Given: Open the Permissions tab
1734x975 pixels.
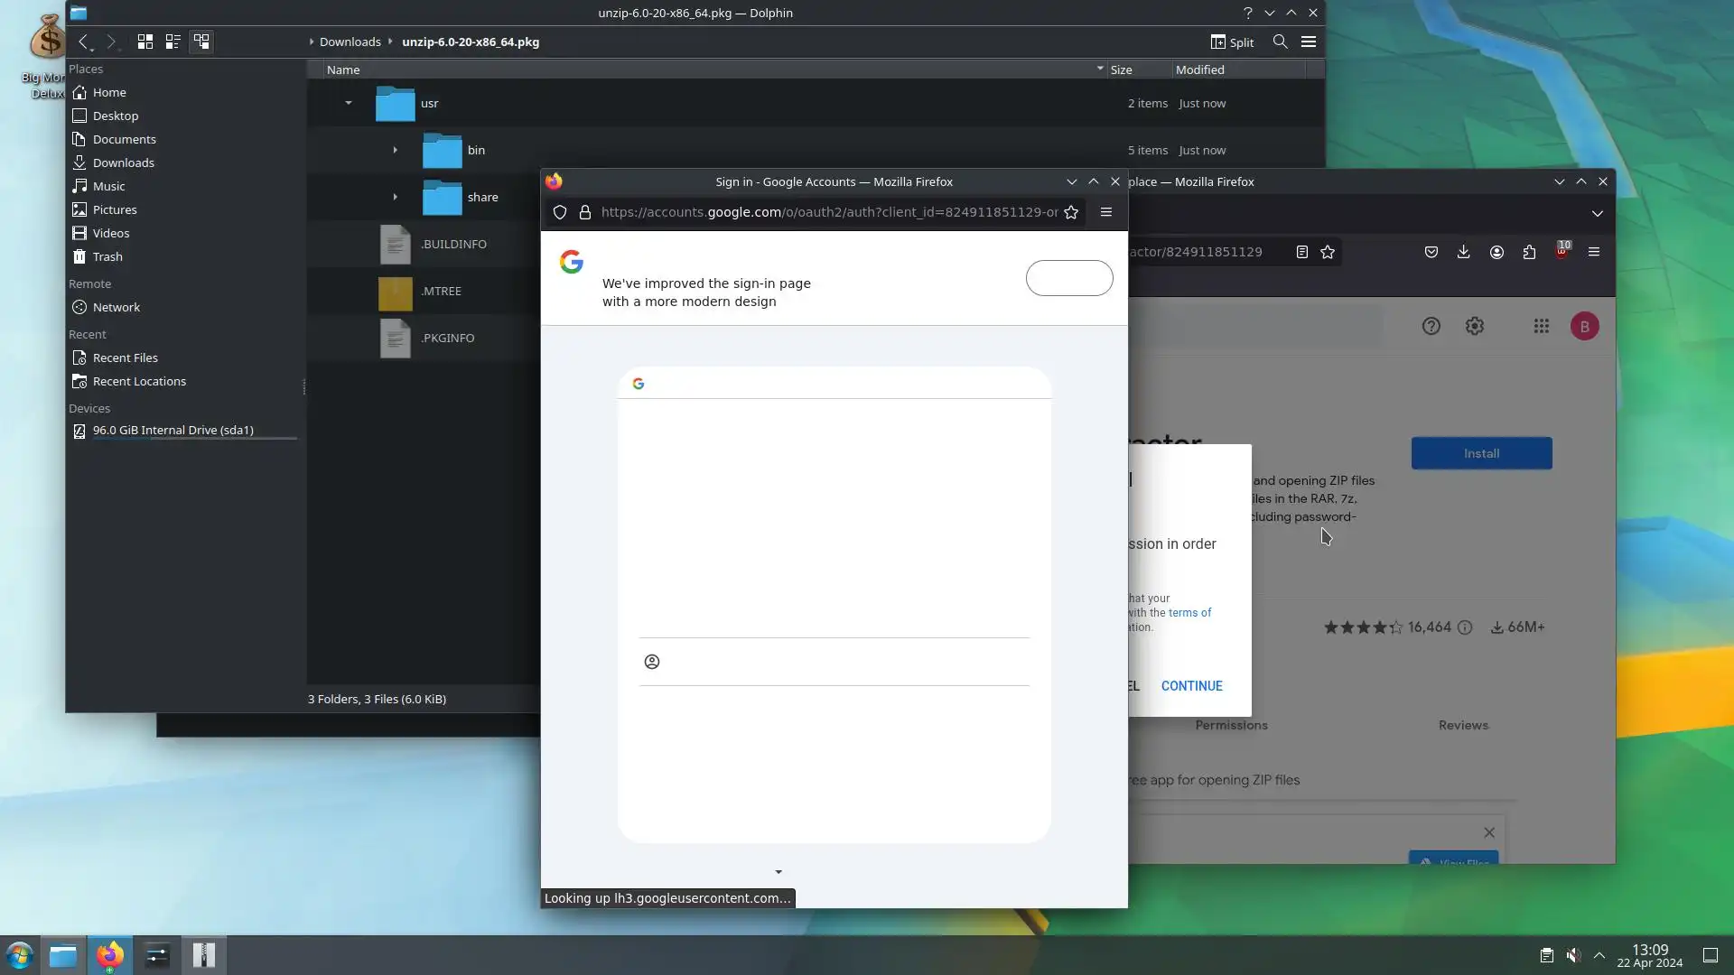Looking at the screenshot, I should 1231,725.
